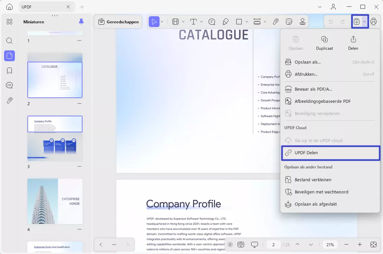Screen dimensions: 383x254
Task: Select Bewaar als PDF/A... option
Action: click(330, 89)
